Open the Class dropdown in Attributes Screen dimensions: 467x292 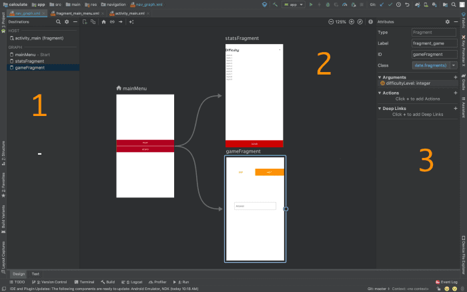(x=454, y=65)
